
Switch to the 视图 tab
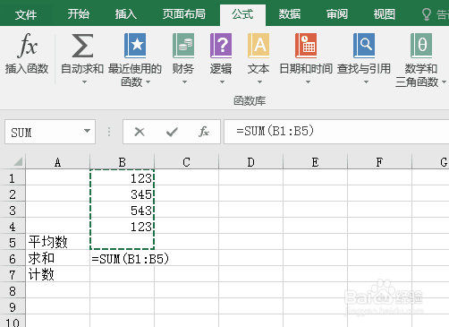click(385, 14)
